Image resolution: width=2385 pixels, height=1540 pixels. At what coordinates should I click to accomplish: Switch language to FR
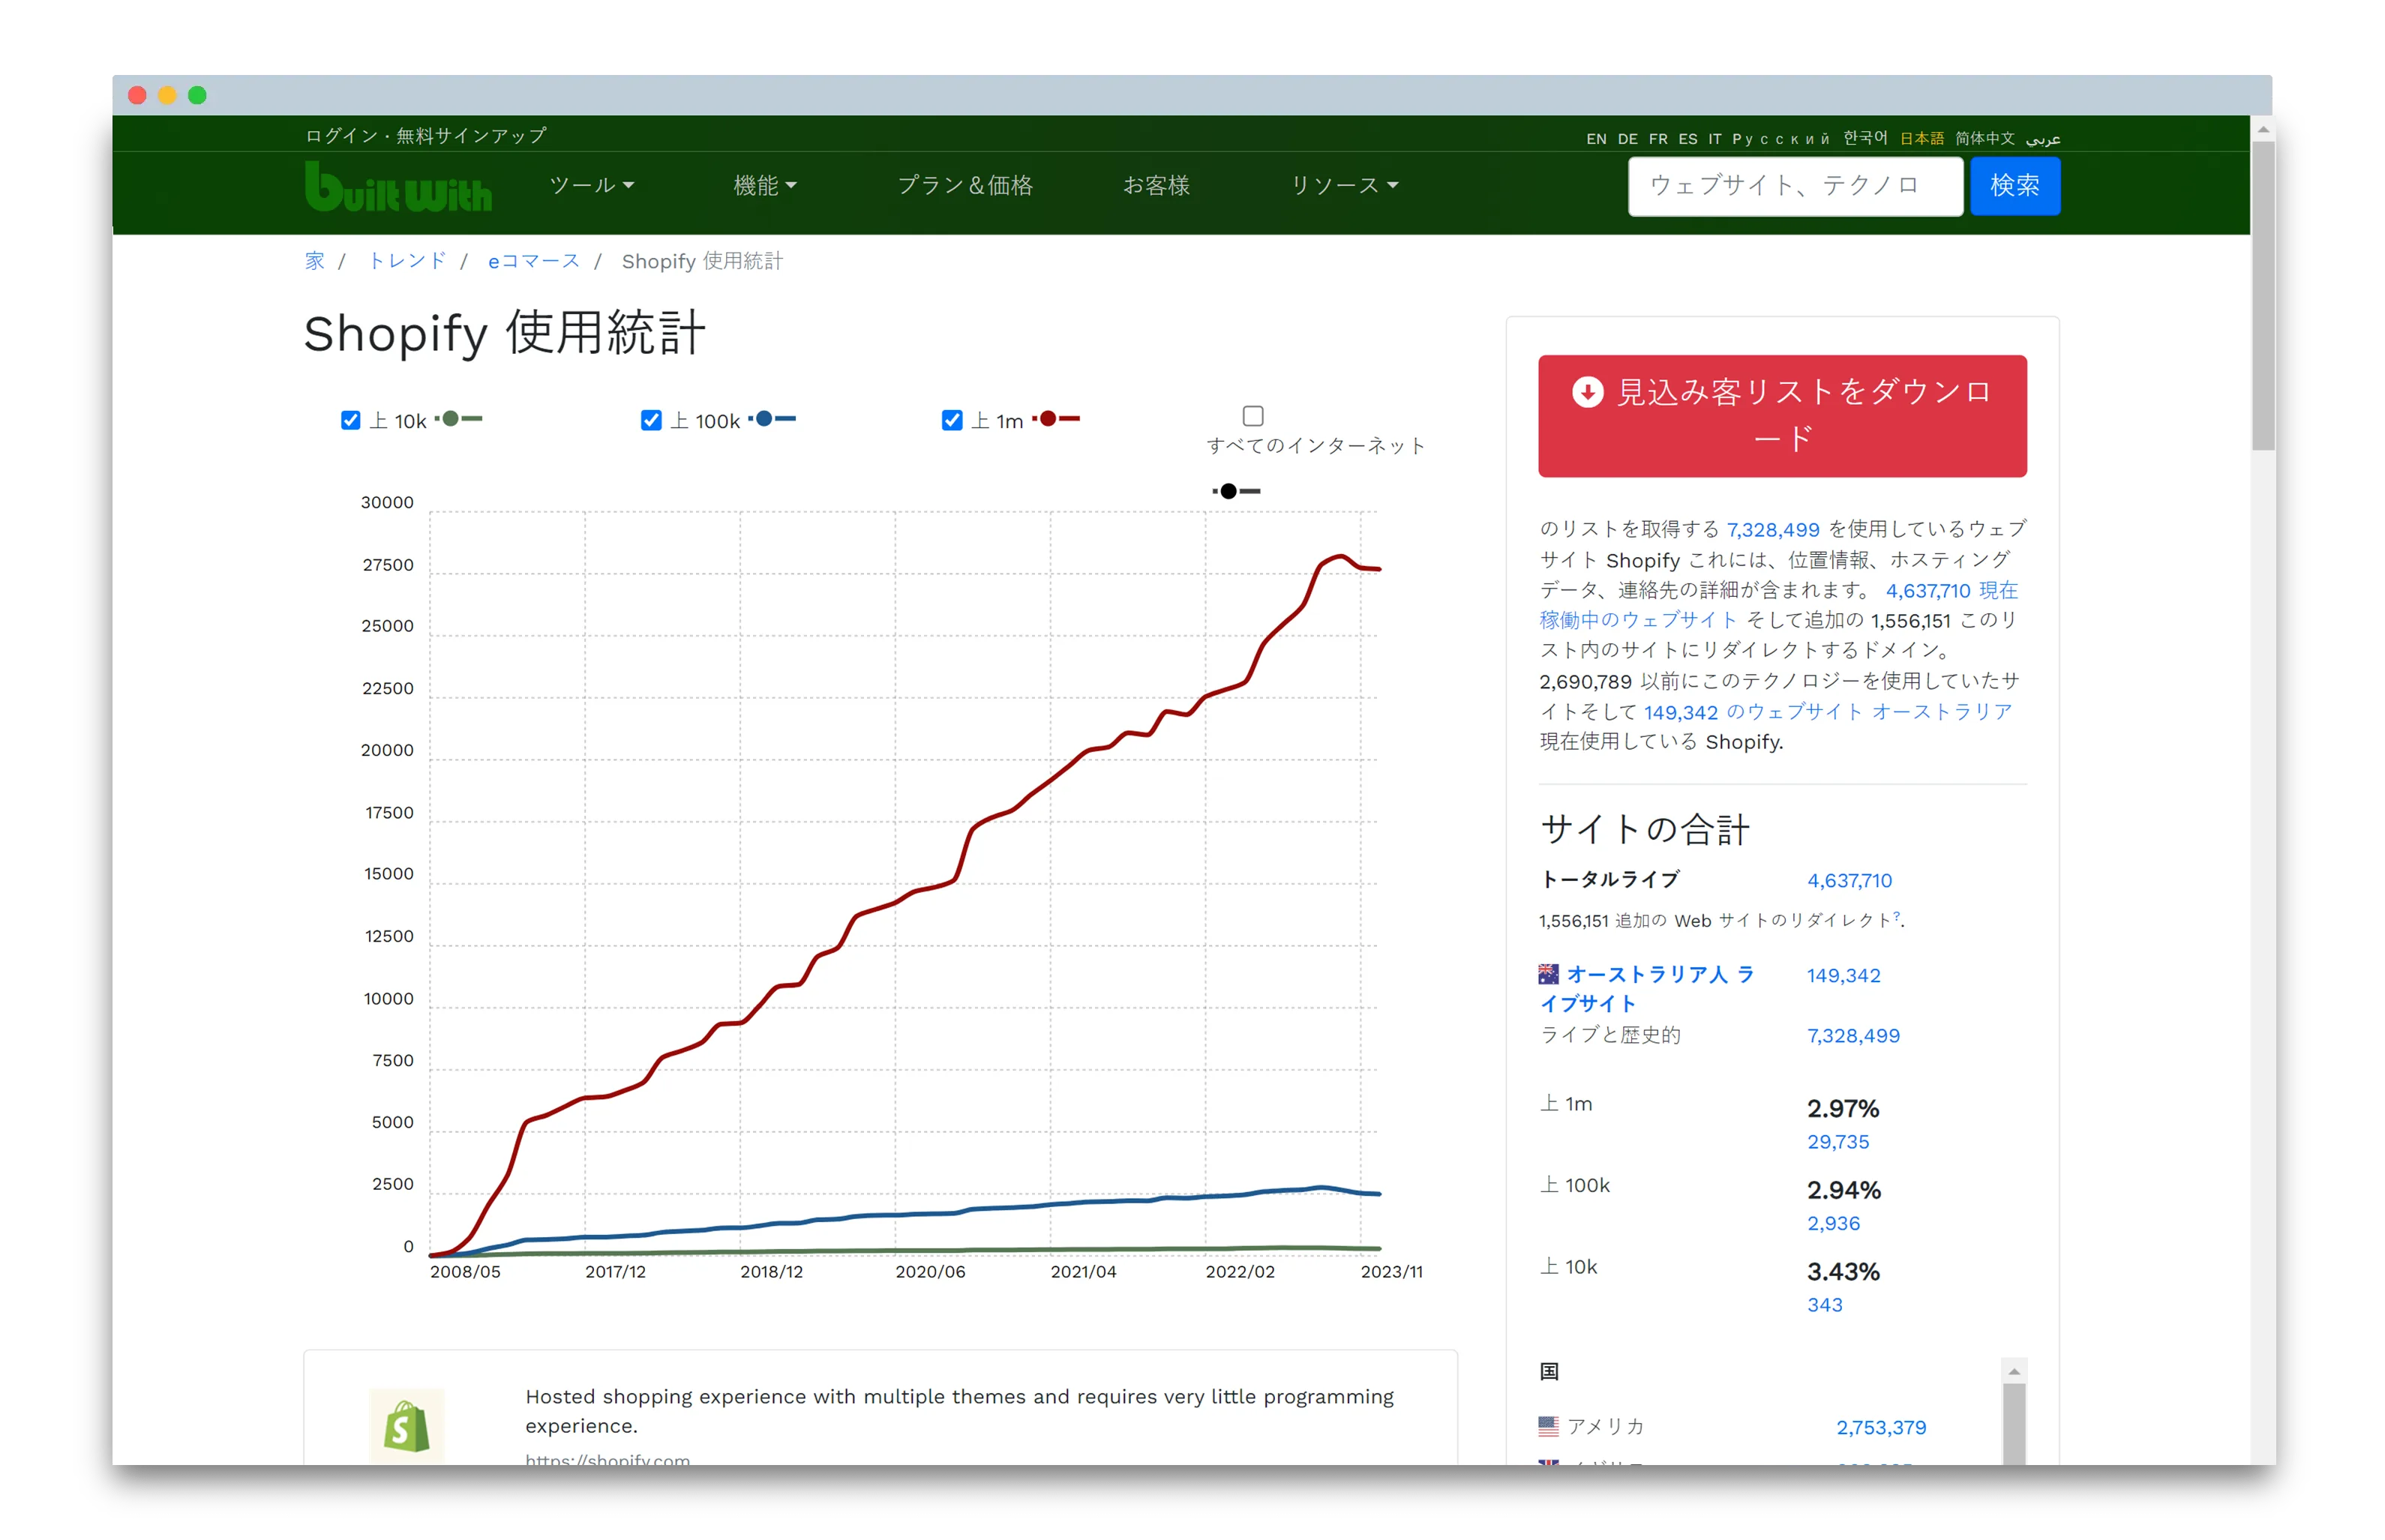click(x=1658, y=139)
